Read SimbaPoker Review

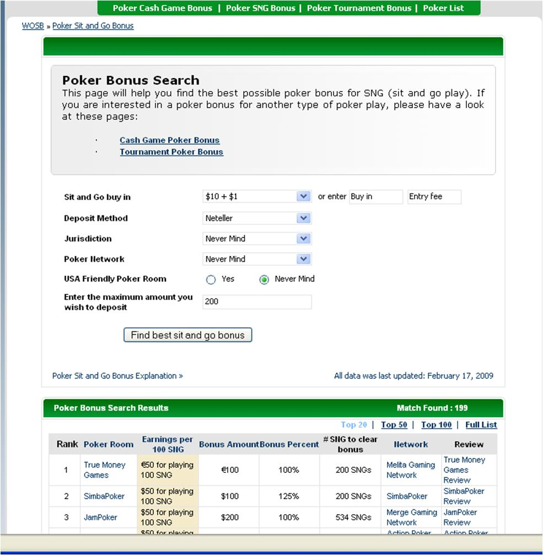point(464,496)
